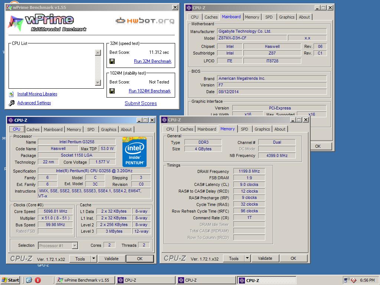Screen dimensions: 380x285
Task: Click the 32M best score 11.312 sec
Action: point(159,52)
